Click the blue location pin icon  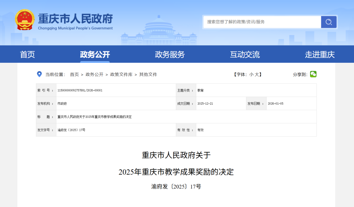coord(39,74)
